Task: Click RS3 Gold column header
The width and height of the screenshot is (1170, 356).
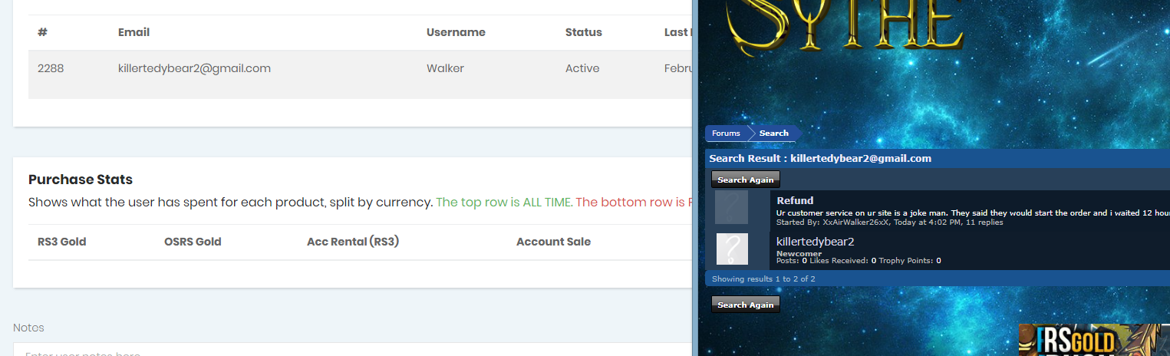Action: [61, 242]
